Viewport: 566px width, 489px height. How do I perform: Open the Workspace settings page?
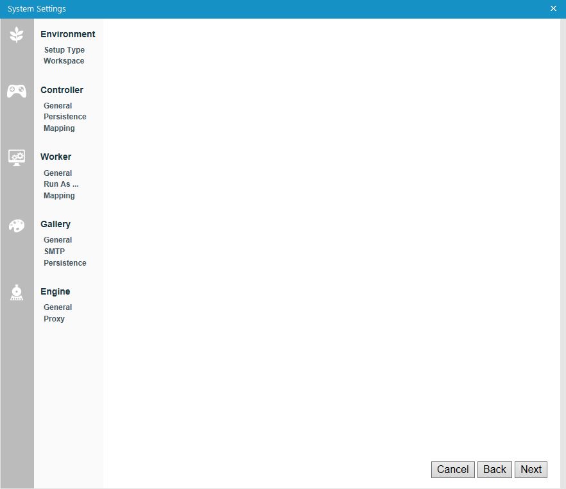tap(64, 60)
